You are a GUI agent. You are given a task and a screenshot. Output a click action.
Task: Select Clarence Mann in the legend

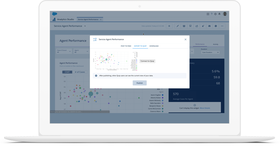click(x=156, y=111)
